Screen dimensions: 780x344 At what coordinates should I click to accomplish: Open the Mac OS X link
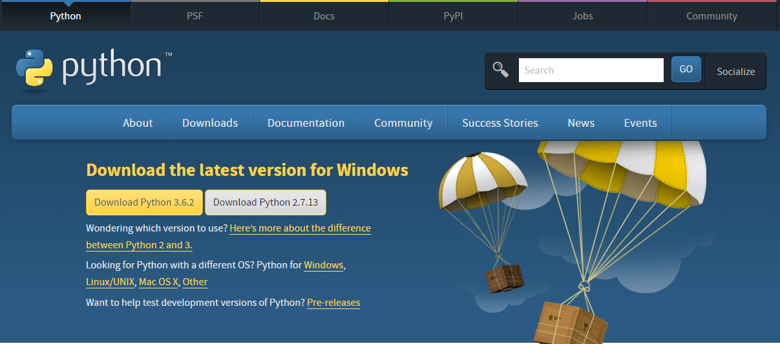[158, 282]
